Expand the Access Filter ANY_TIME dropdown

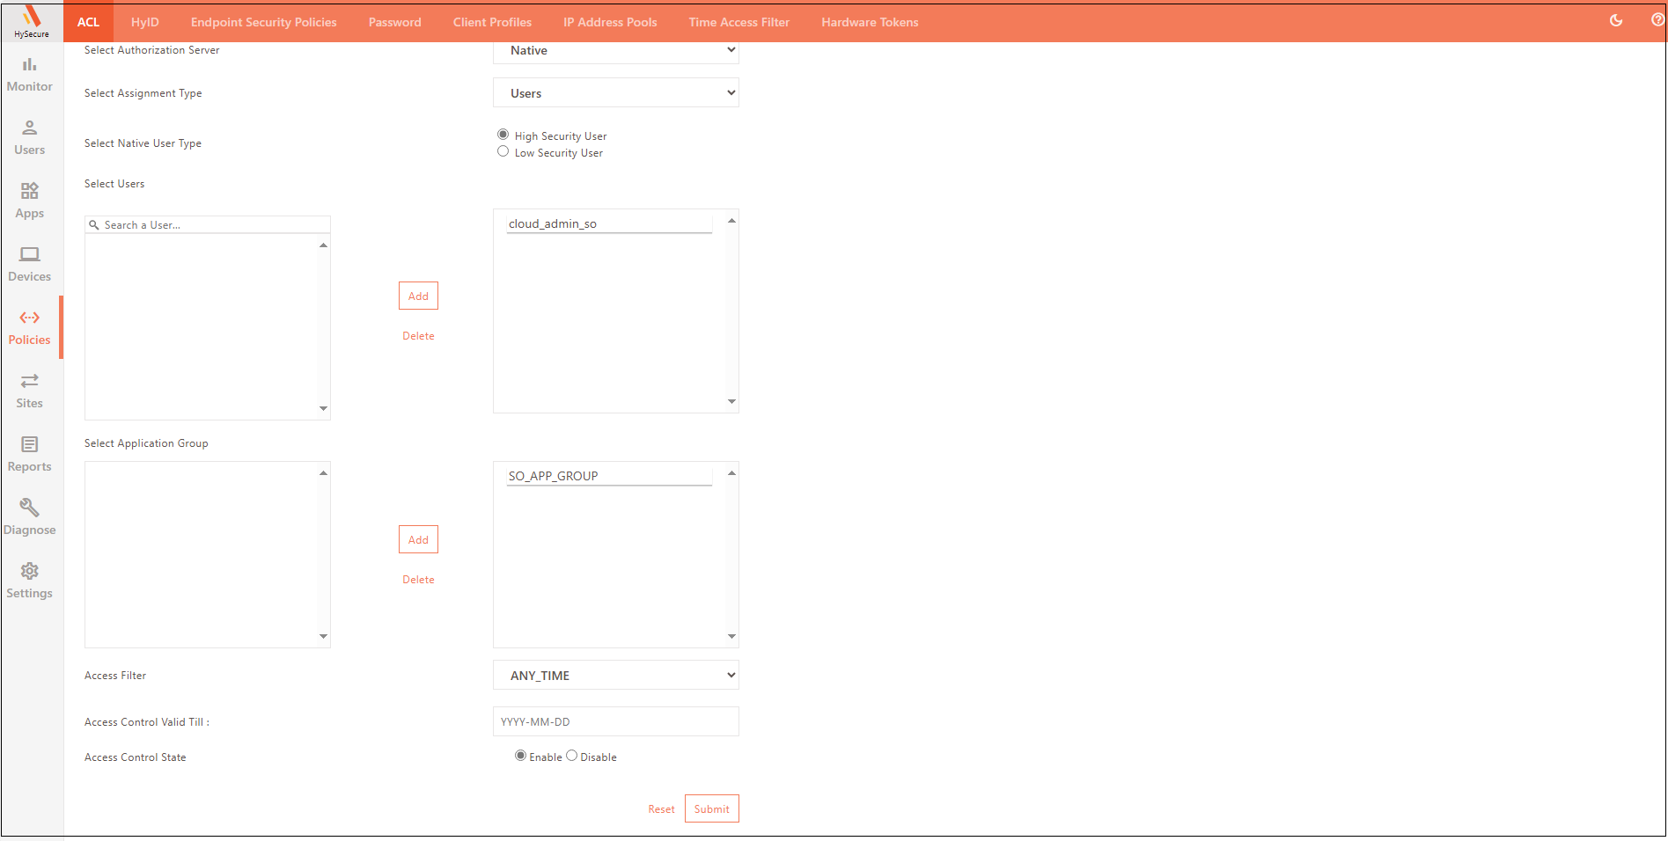(615, 676)
